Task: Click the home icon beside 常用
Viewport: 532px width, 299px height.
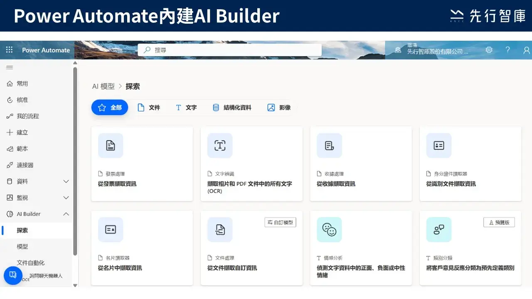Action: [x=10, y=84]
